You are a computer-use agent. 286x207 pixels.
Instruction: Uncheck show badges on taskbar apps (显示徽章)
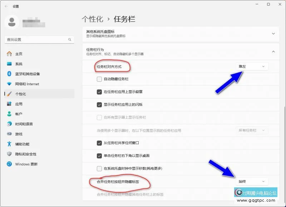tap(99, 92)
